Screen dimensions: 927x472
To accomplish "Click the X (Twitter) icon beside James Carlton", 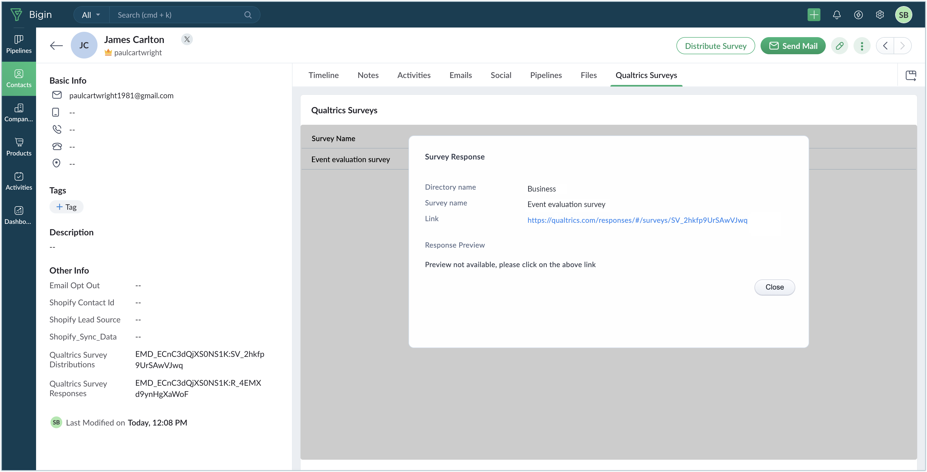I will click(187, 39).
